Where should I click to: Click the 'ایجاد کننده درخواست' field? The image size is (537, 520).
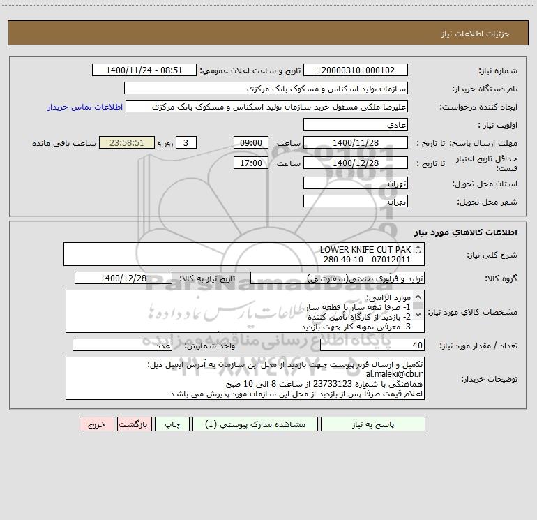[x=266, y=106]
